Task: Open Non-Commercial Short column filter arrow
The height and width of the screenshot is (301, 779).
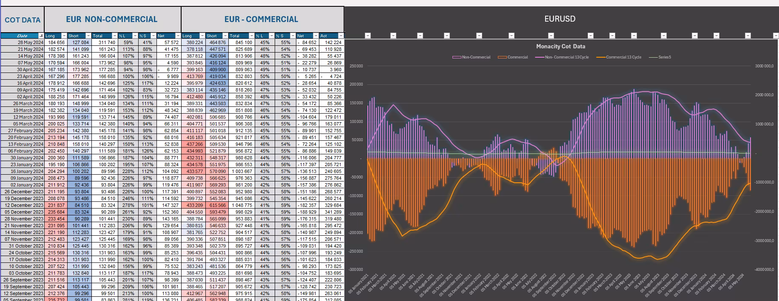Action: 88,36
